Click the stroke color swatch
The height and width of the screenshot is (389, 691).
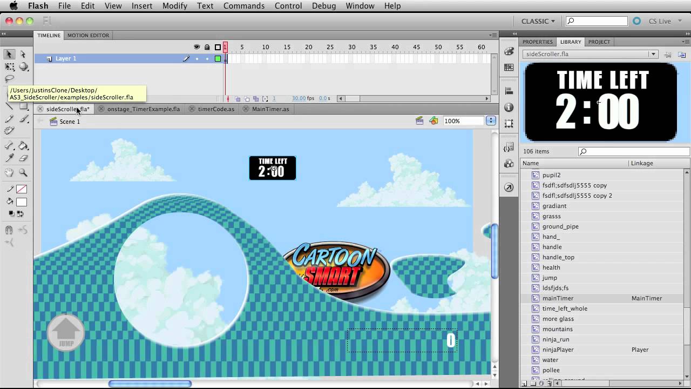pyautogui.click(x=22, y=189)
